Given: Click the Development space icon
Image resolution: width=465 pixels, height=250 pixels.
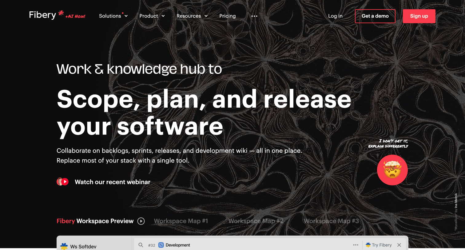Looking at the screenshot, I should (161, 245).
